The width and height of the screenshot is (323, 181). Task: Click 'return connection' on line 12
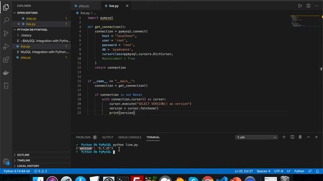pyautogui.click(x=110, y=67)
